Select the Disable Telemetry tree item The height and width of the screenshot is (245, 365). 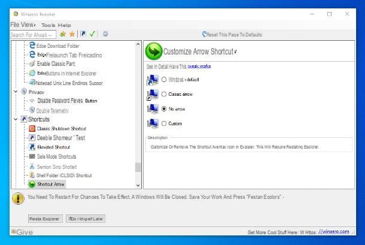[53, 111]
